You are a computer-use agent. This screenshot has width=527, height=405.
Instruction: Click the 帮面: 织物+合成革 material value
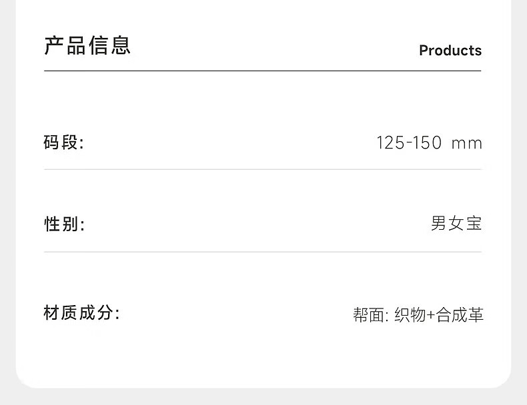(418, 314)
